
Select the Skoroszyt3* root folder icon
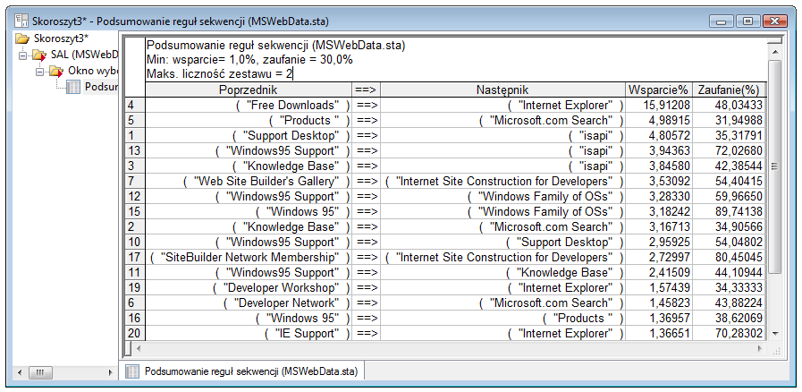click(x=22, y=38)
